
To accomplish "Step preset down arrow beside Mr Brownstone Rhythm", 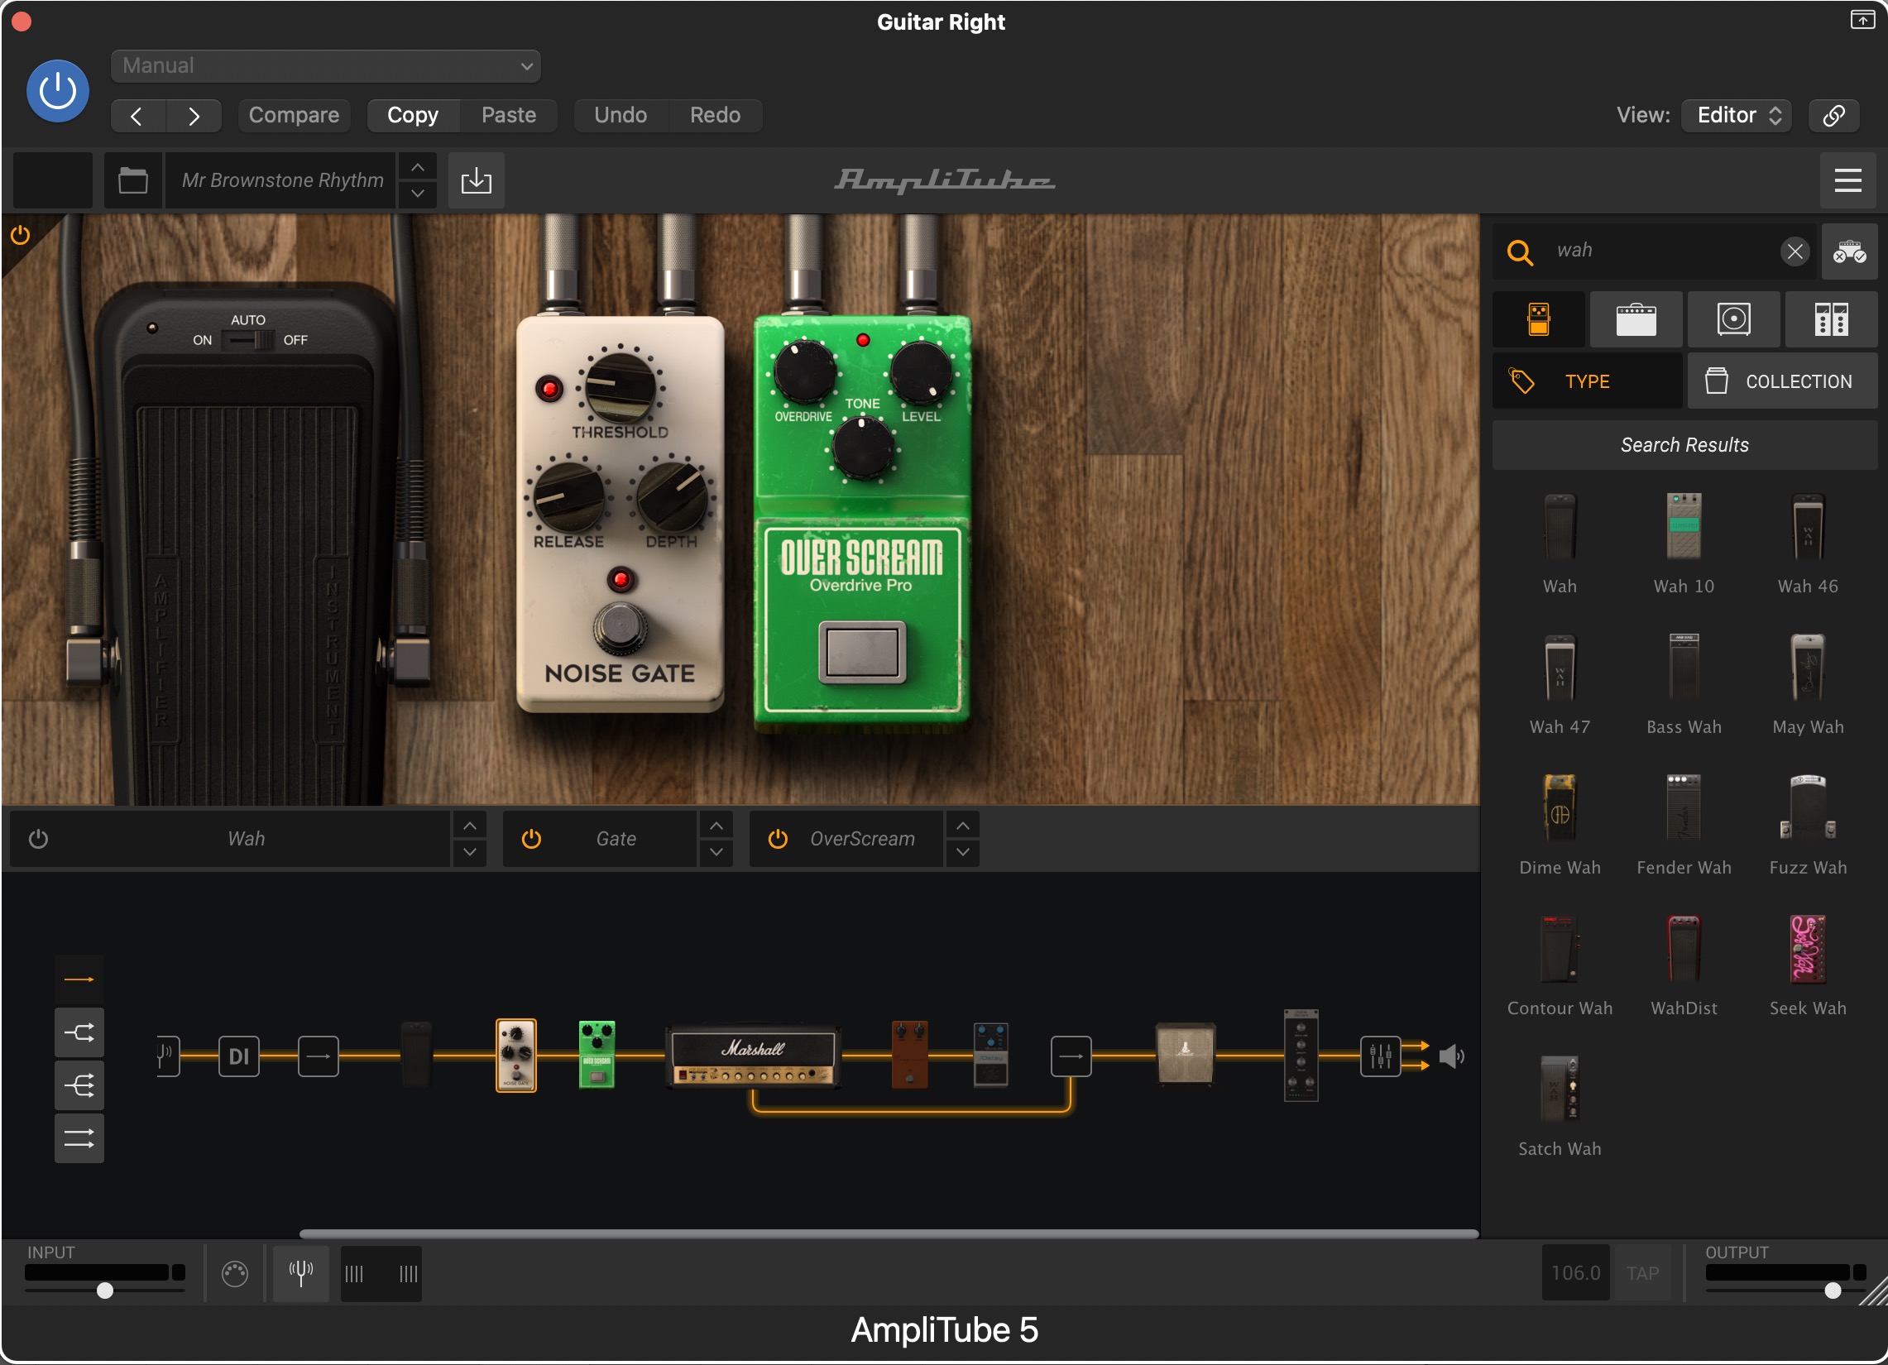I will click(418, 193).
